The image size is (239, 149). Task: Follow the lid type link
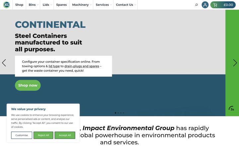click(54, 66)
